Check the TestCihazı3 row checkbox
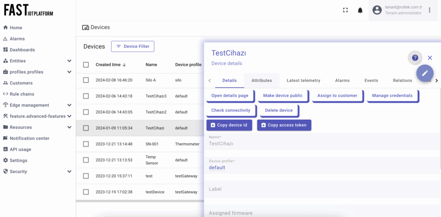The image size is (441, 217). click(x=86, y=96)
